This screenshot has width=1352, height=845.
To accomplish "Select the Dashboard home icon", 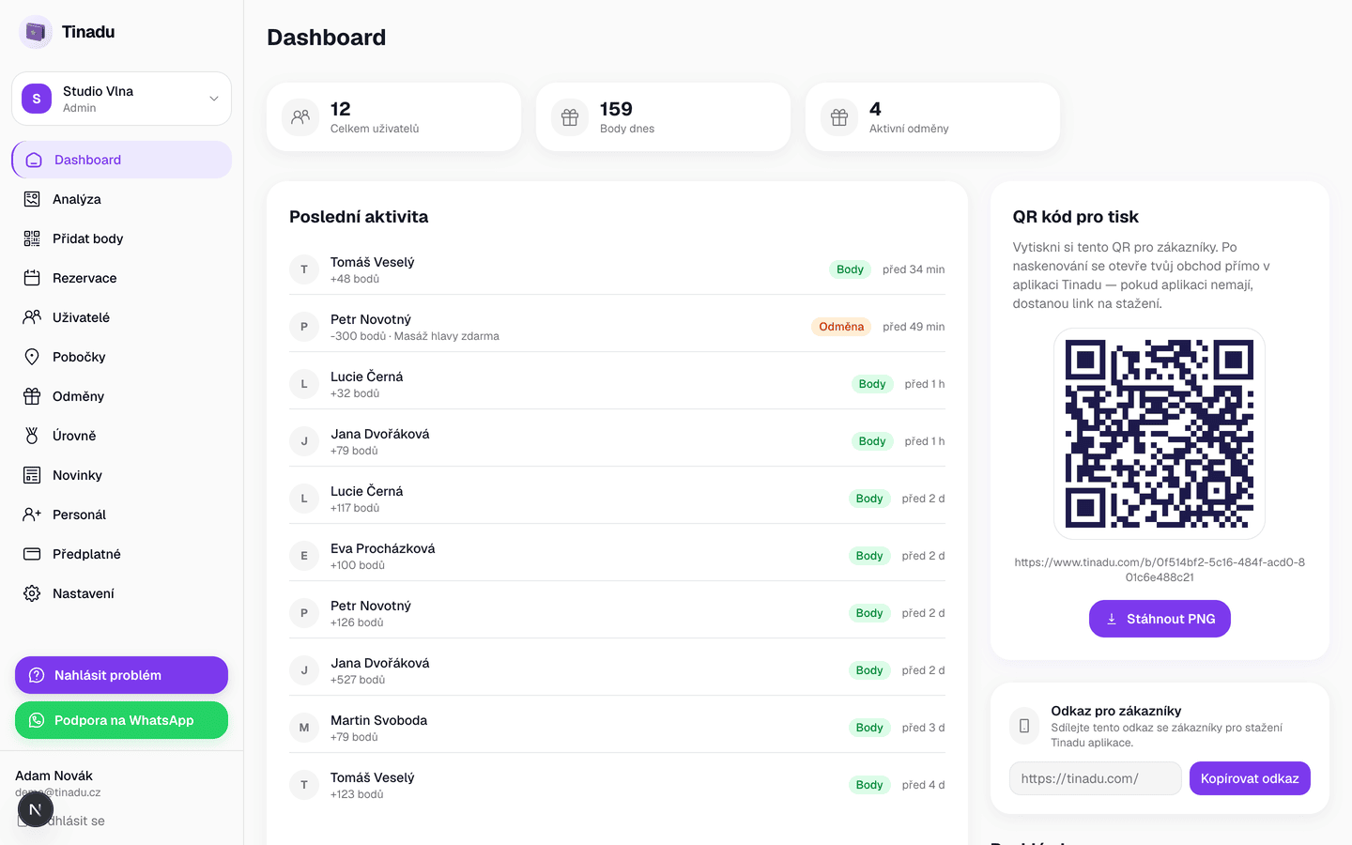I will pyautogui.click(x=34, y=160).
